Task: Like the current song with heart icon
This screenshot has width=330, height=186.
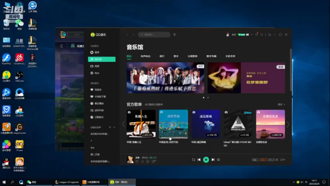Action: click(137, 162)
